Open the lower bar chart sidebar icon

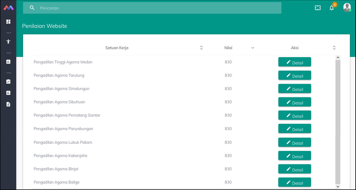tap(8, 93)
